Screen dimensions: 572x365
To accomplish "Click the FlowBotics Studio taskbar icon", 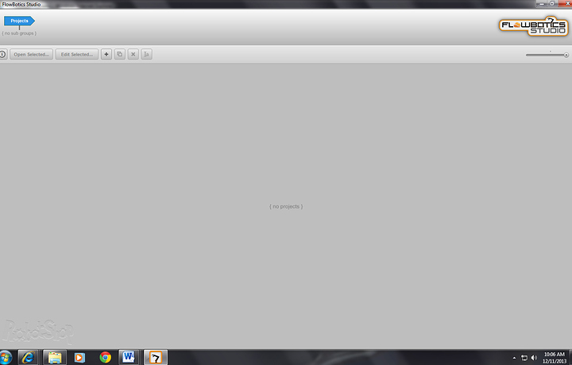I will coord(156,357).
